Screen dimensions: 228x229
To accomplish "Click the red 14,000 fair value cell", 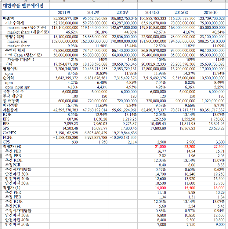I will 161,188.
